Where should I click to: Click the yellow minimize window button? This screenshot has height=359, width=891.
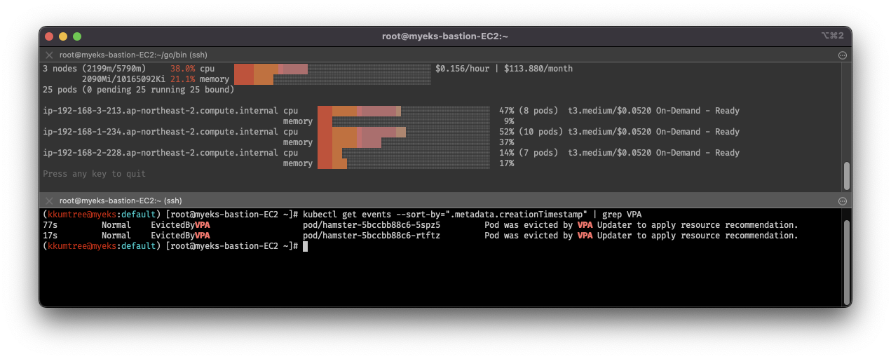click(x=63, y=36)
